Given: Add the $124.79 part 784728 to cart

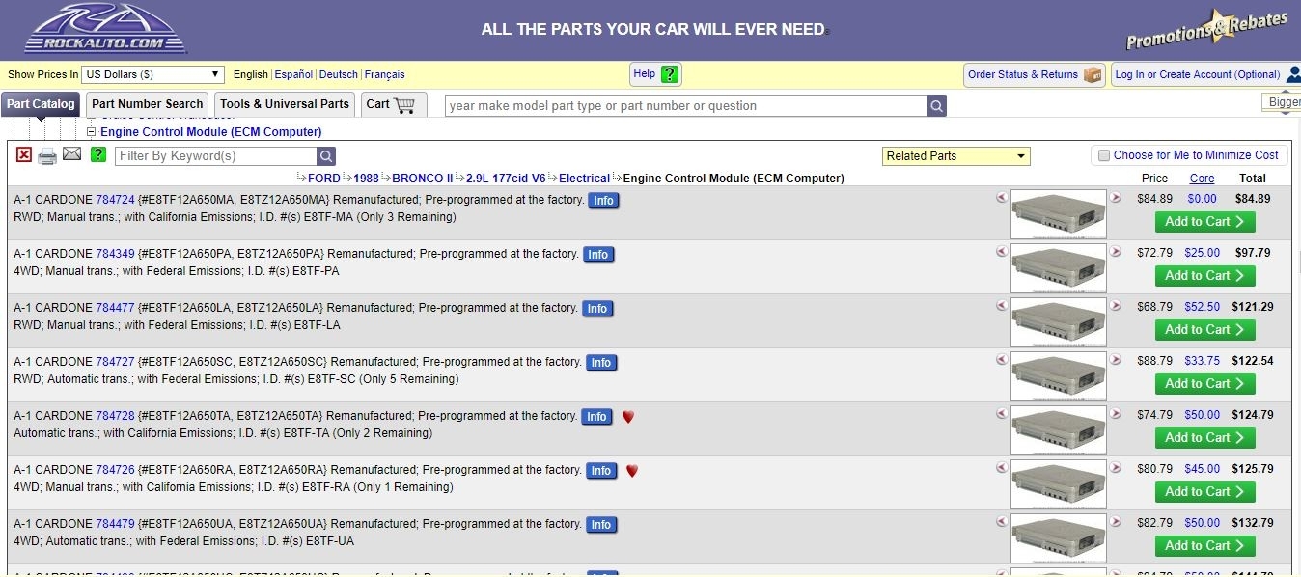Looking at the screenshot, I should (x=1204, y=438).
